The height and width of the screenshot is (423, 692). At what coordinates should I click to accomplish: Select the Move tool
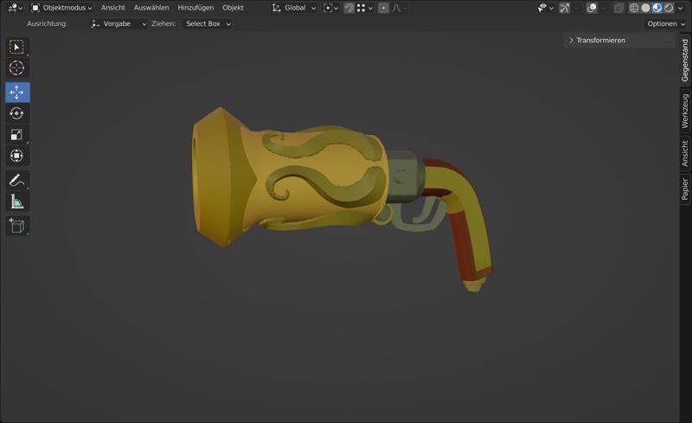tap(17, 93)
